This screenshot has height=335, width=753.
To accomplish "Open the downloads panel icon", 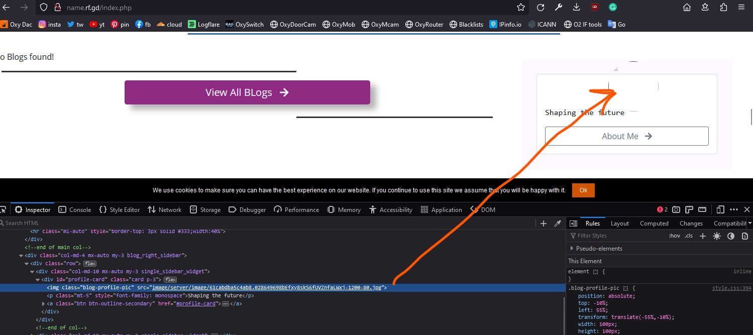I will click(x=577, y=7).
